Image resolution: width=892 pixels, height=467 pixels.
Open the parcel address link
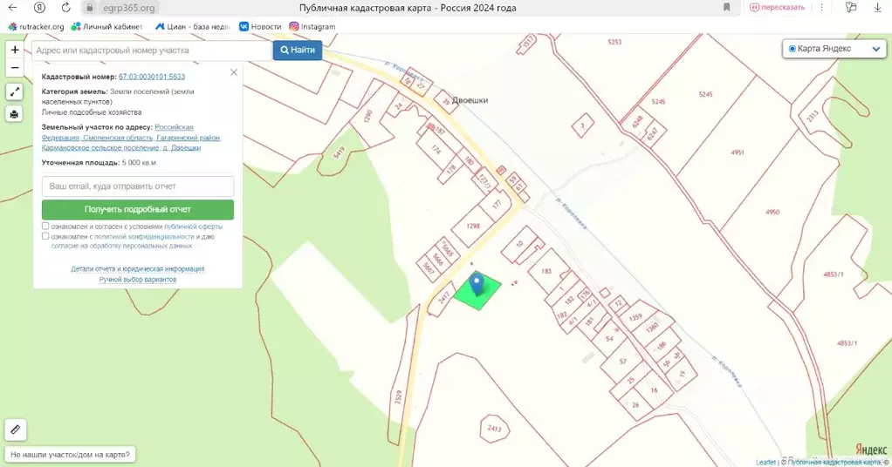click(x=132, y=138)
